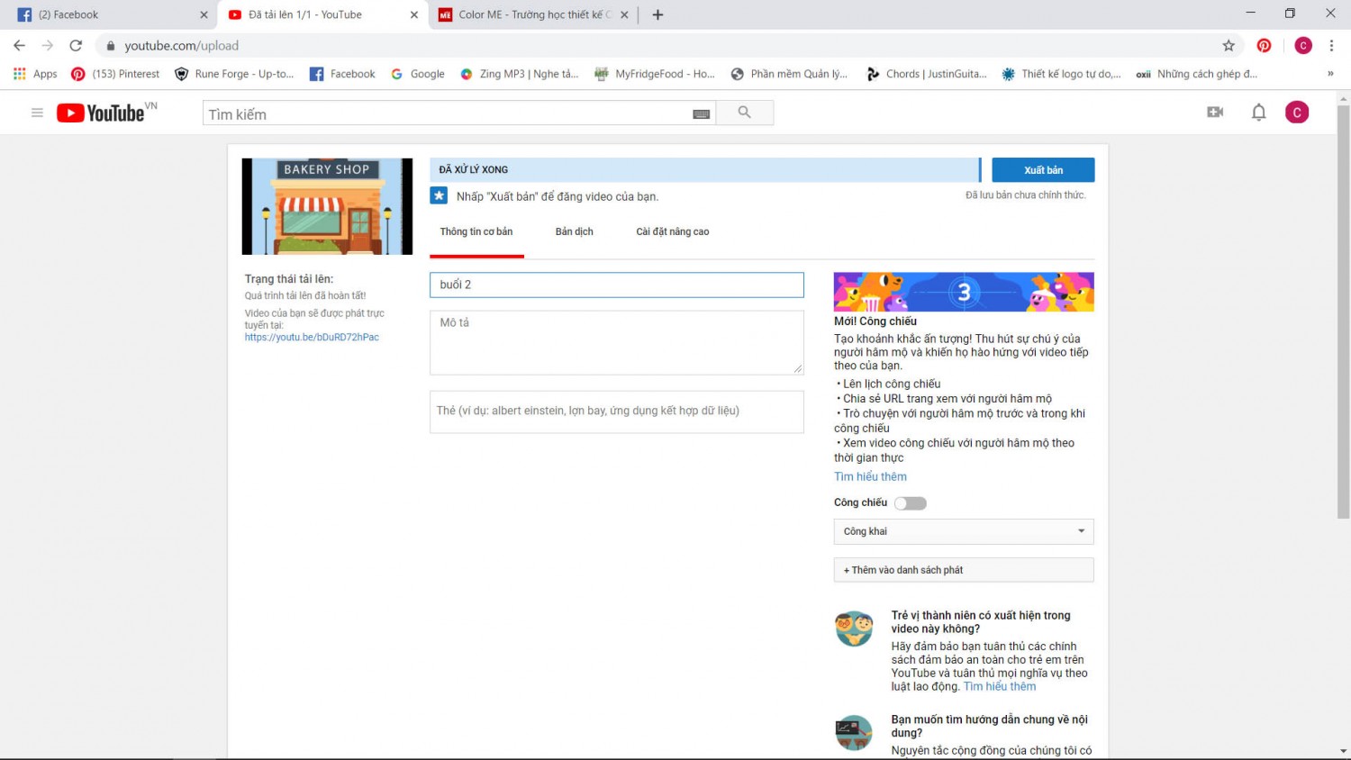This screenshot has width=1351, height=760.
Task: Open the create video camera icon
Action: (x=1215, y=113)
